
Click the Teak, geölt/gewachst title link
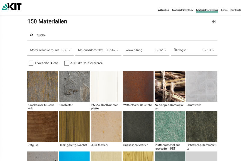click(x=73, y=145)
